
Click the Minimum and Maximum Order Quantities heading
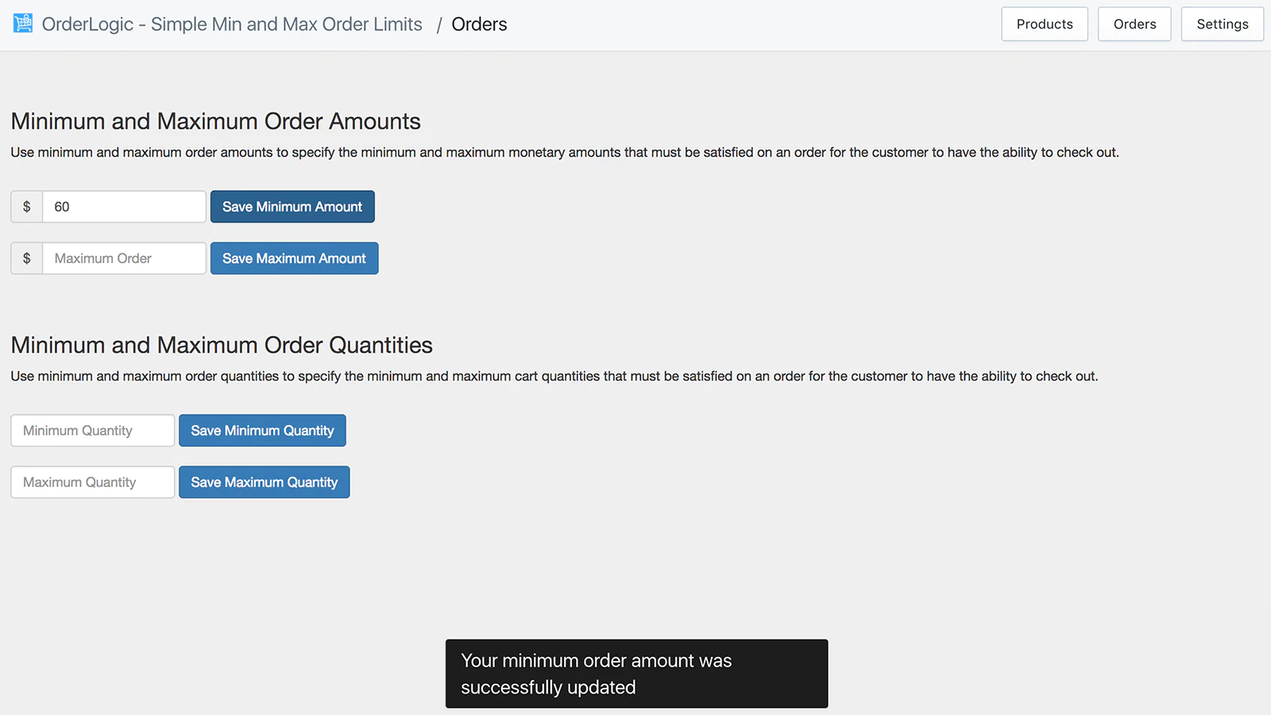coord(222,346)
